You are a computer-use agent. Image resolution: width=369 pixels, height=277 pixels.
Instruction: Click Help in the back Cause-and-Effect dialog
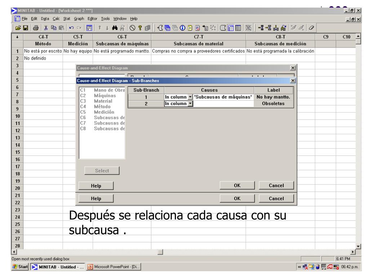pyautogui.click(x=96, y=198)
